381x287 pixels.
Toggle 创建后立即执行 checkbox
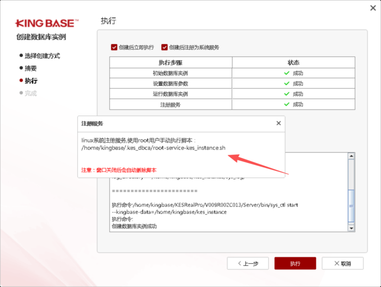114,47
